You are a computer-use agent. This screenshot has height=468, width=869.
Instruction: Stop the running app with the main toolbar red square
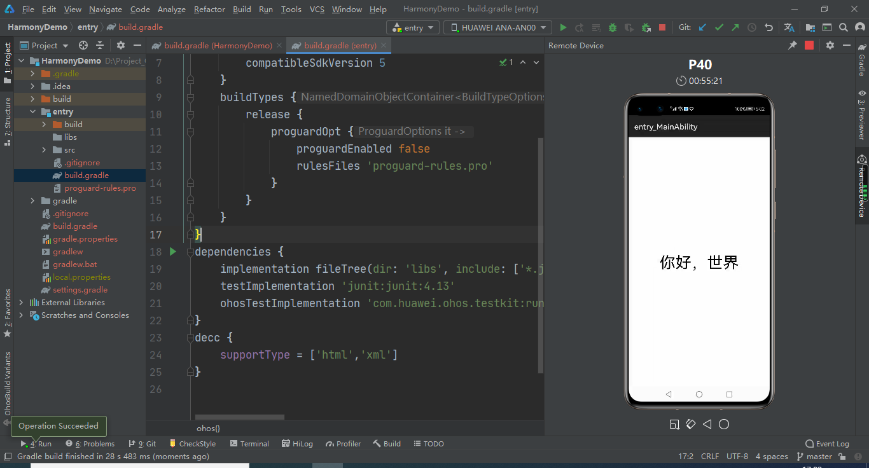tap(662, 27)
